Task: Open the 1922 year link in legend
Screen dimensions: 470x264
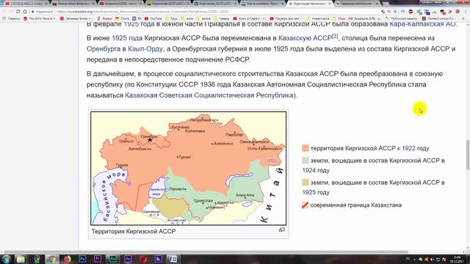Action: 408,148
